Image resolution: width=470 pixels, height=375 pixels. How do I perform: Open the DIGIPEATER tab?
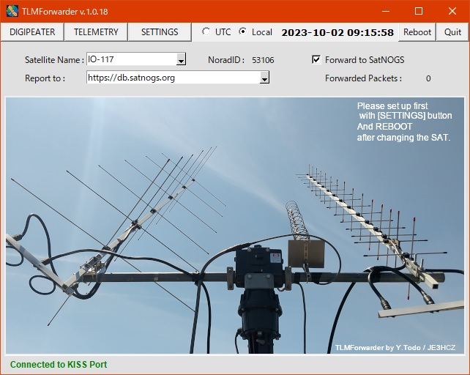coord(32,32)
